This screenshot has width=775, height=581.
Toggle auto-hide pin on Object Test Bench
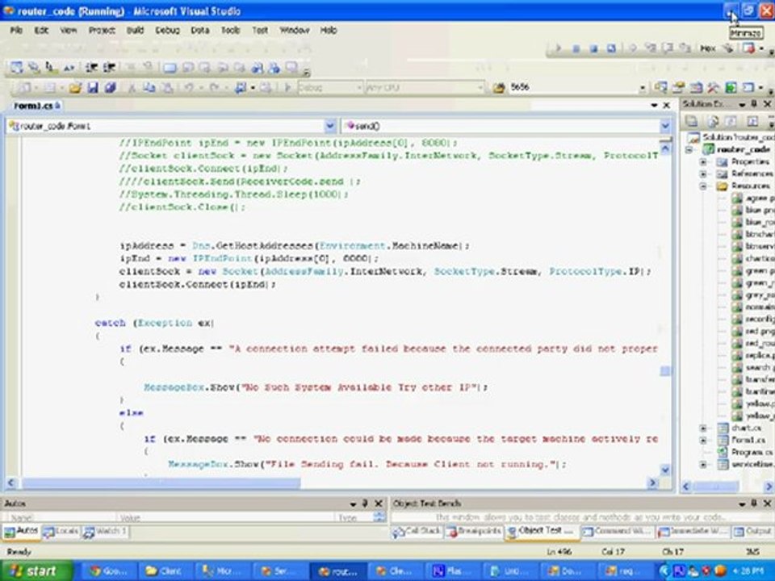pyautogui.click(x=754, y=504)
